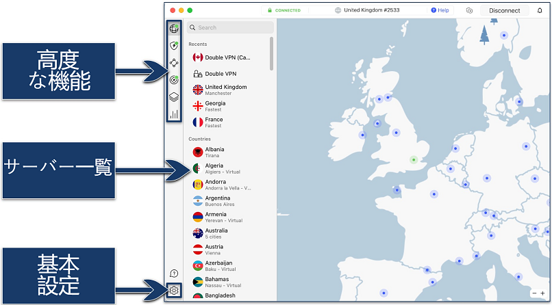Click the server list scrollbar

271,53
